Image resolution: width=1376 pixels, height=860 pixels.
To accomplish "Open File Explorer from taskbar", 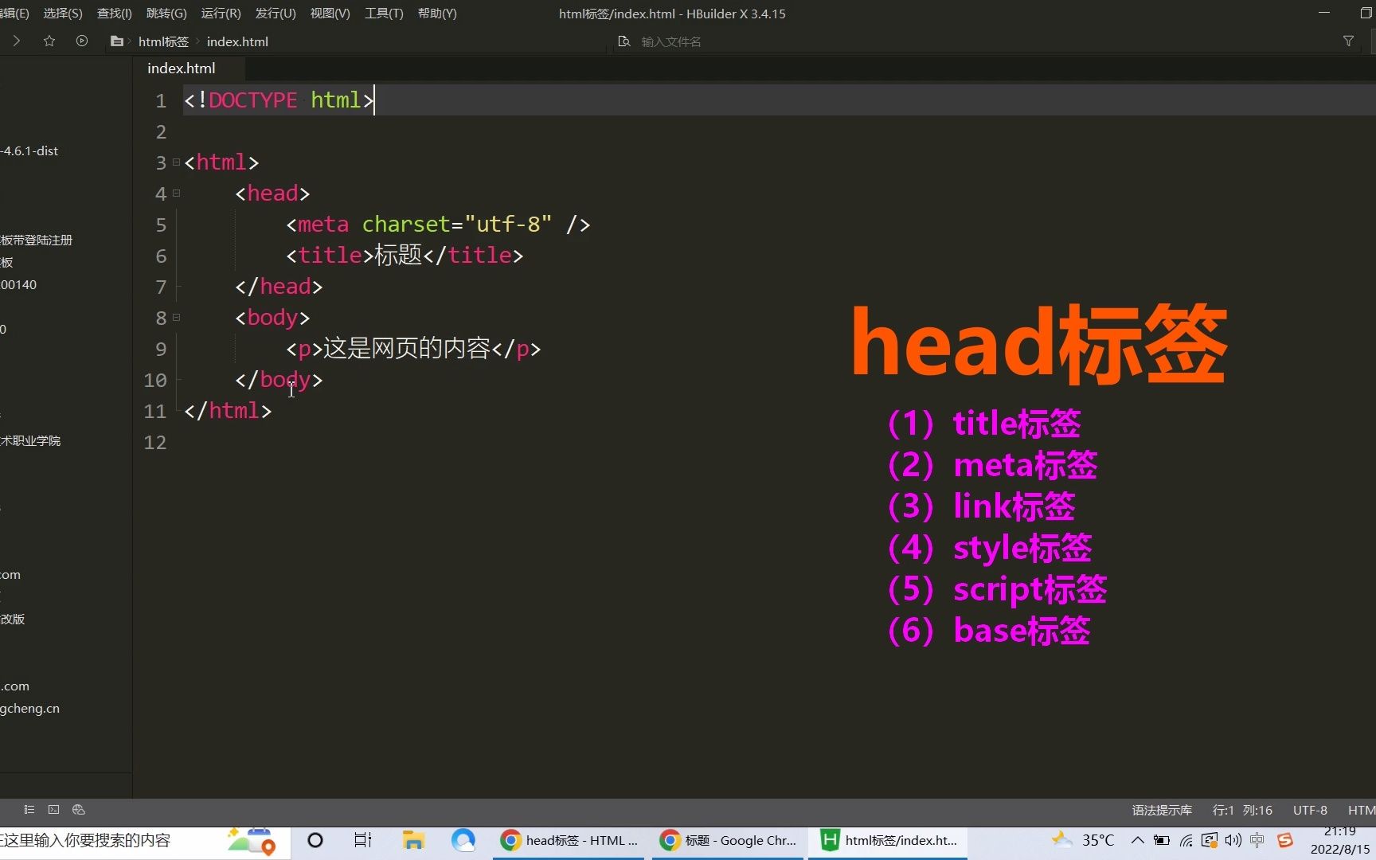I will (x=412, y=841).
